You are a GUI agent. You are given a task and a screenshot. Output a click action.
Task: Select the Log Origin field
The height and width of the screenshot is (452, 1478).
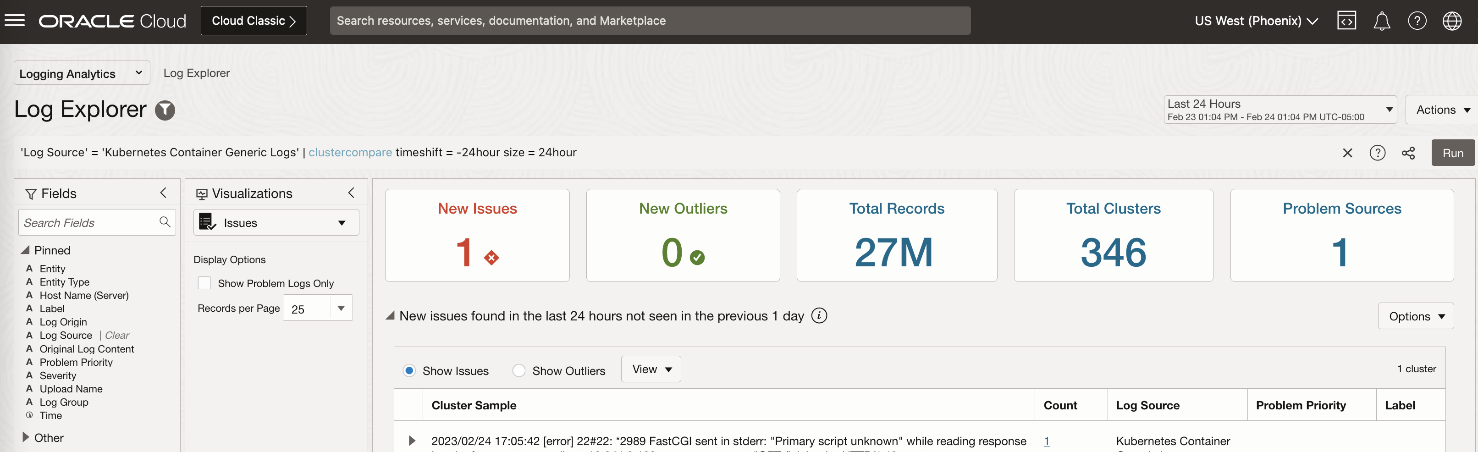coord(63,322)
